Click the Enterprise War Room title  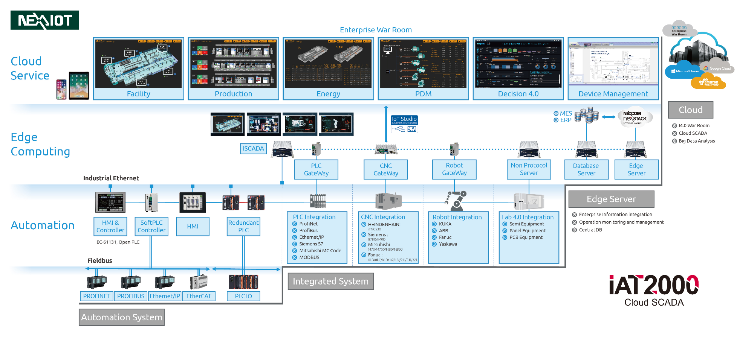pos(376,30)
